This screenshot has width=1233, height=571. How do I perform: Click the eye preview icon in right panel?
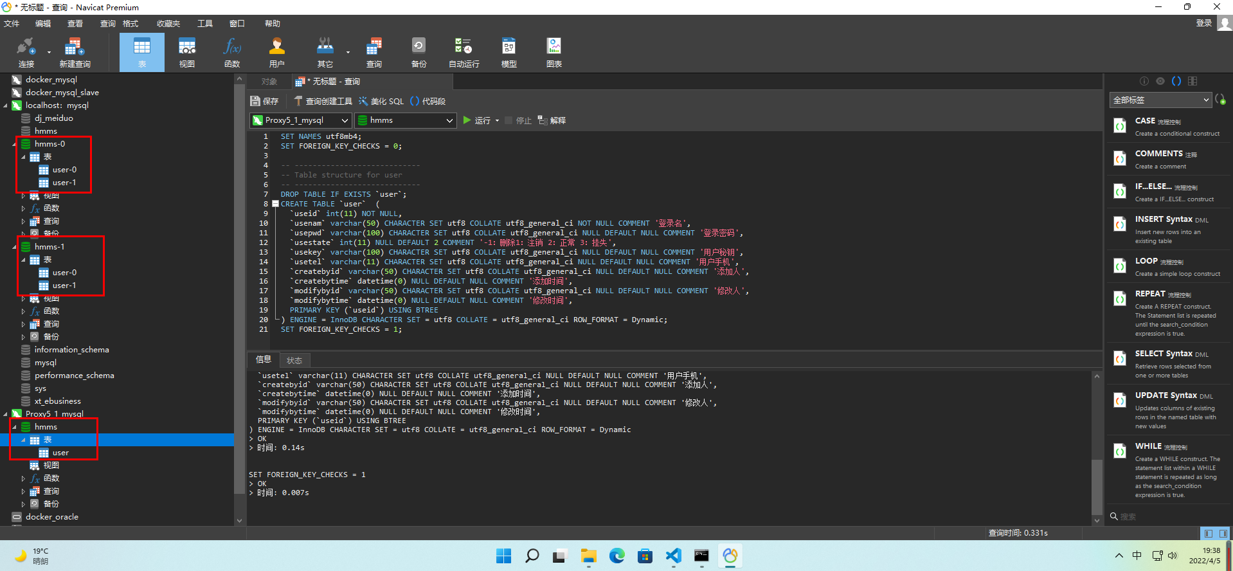(x=1160, y=81)
